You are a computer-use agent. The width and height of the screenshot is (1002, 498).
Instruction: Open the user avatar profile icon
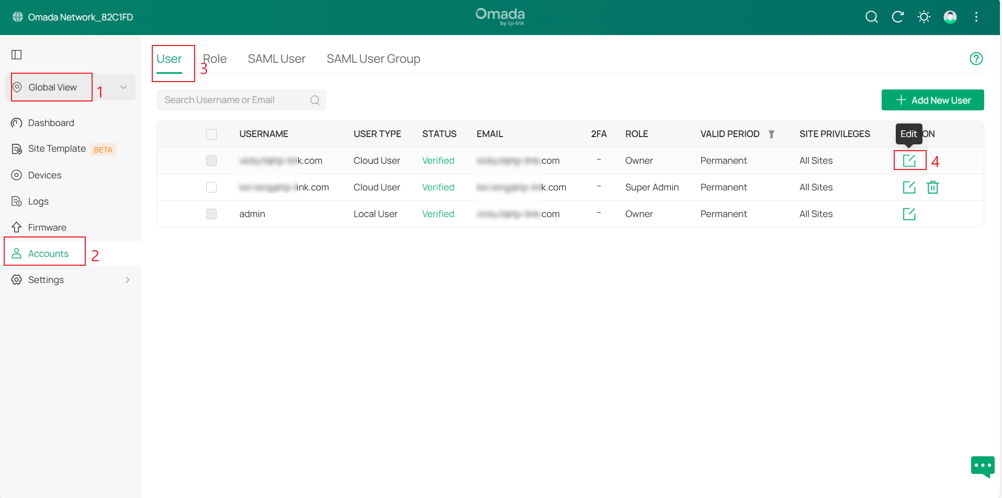pos(950,17)
